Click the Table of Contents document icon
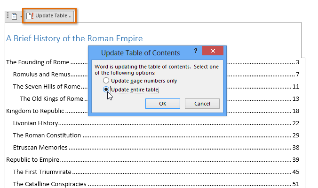This screenshot has height=188, width=318. [14, 16]
